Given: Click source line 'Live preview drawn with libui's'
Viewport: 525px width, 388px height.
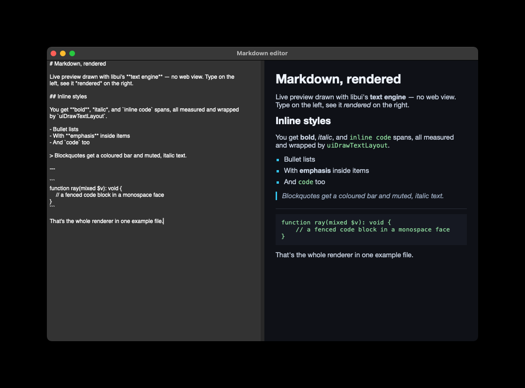Looking at the screenshot, I should tap(142, 77).
